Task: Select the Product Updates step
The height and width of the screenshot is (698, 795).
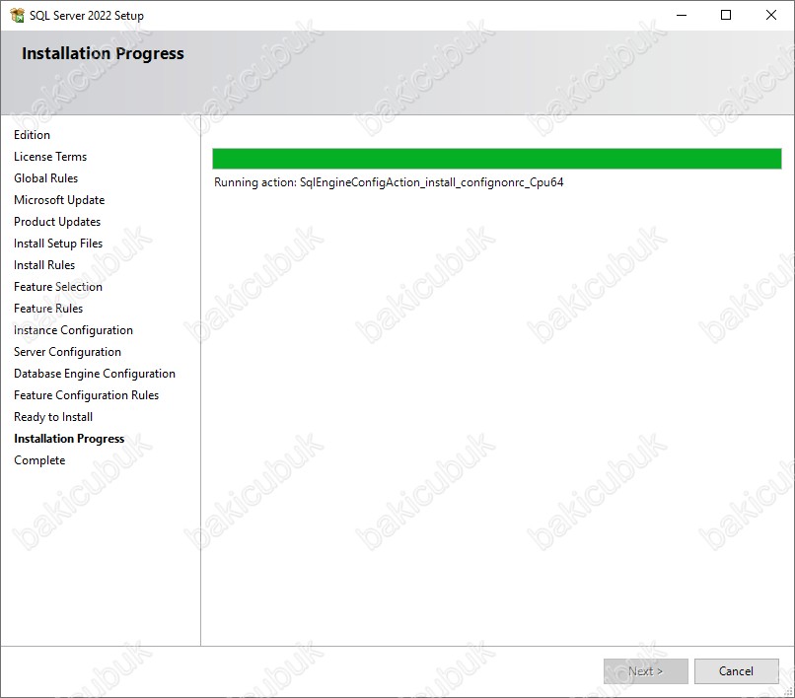Action: click(57, 222)
